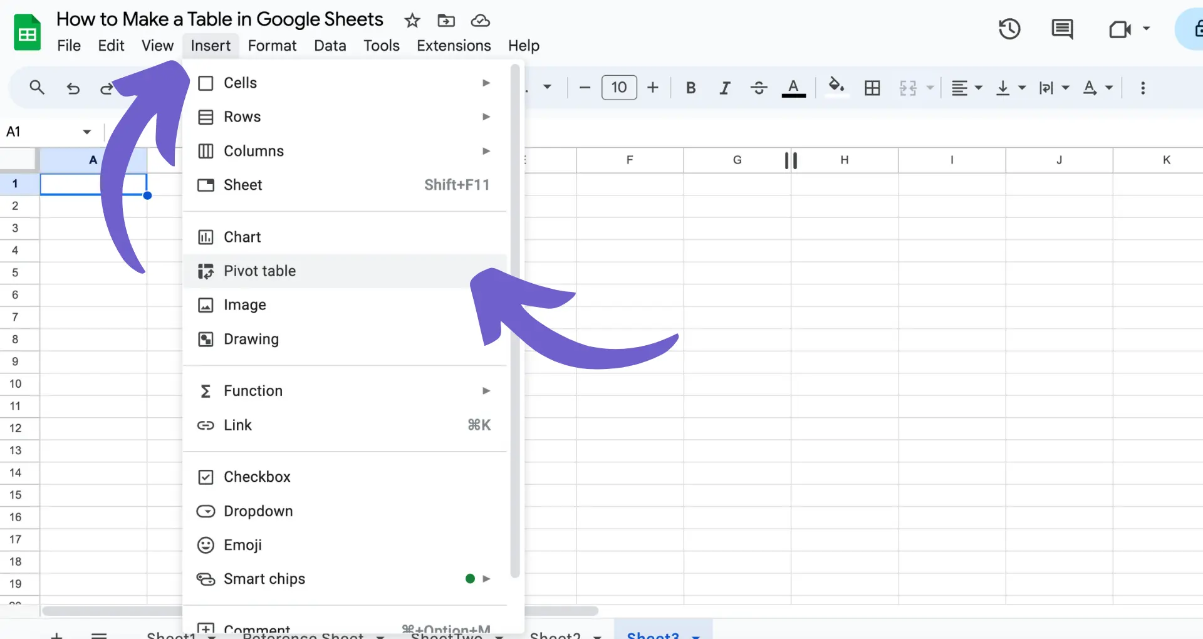Check the cloud save status icon
This screenshot has height=639, width=1203.
tap(481, 21)
